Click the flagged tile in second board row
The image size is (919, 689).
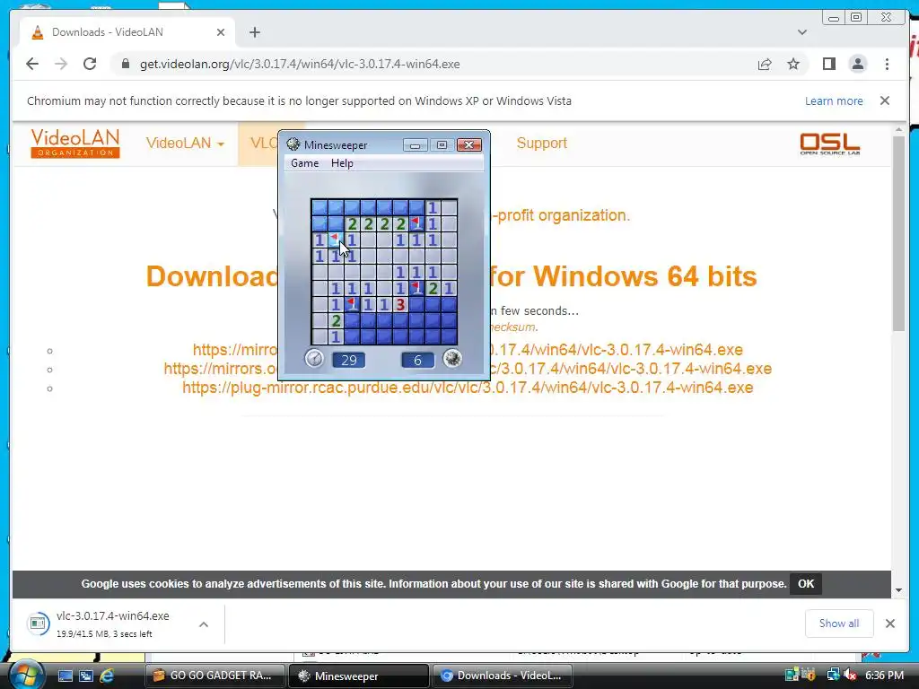click(x=416, y=223)
